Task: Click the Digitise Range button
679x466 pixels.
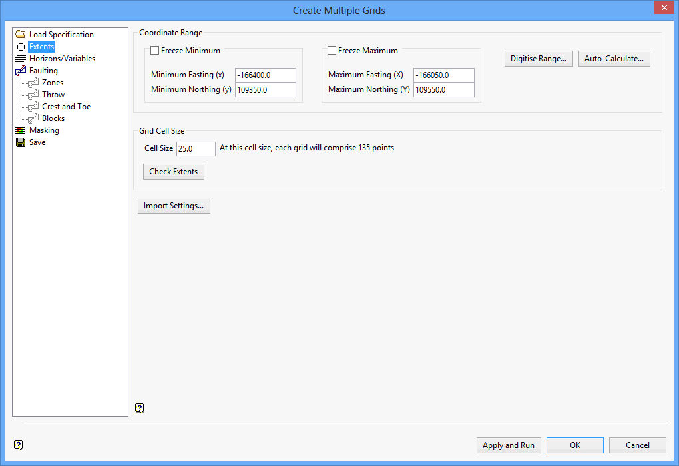Action: click(539, 59)
